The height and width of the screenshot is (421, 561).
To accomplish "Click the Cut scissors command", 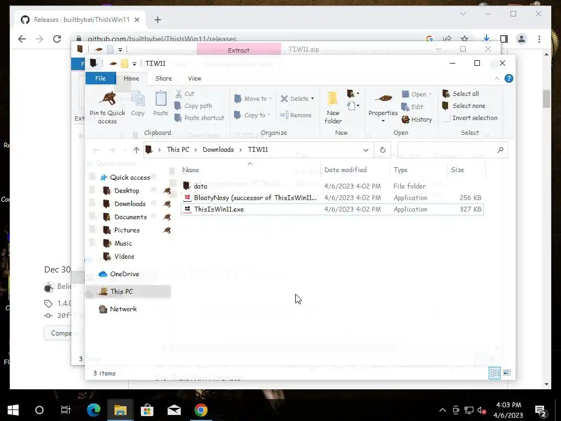I will 185,94.
